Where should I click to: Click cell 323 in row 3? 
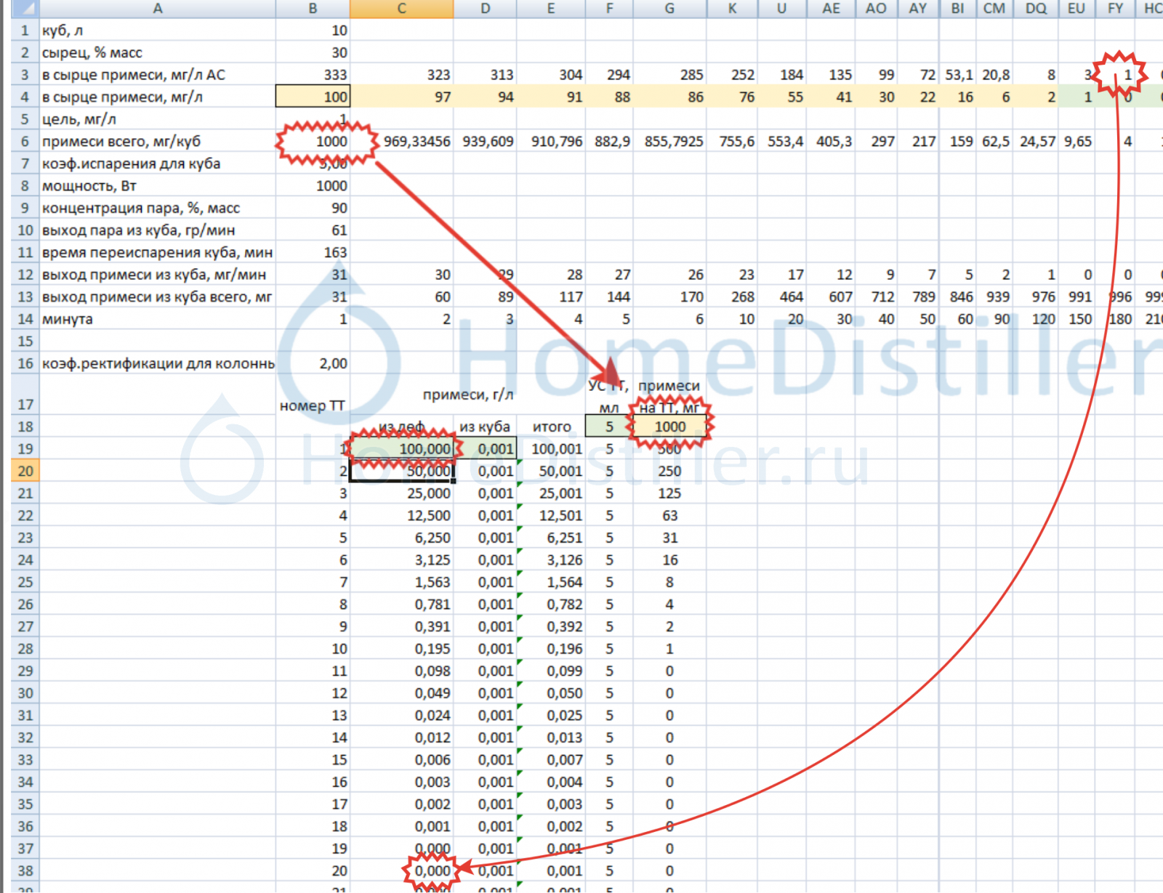coord(401,75)
